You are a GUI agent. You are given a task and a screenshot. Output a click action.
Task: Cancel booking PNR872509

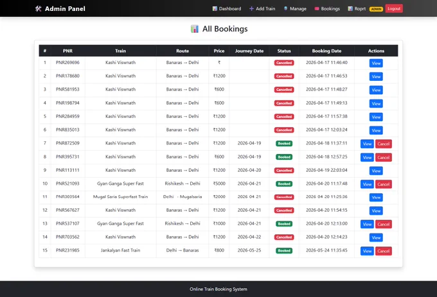click(384, 144)
